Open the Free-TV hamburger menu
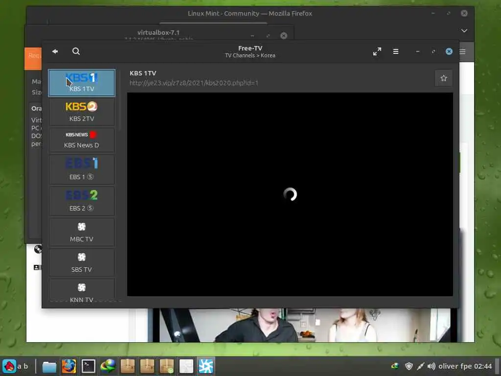The image size is (501, 376). (x=395, y=51)
